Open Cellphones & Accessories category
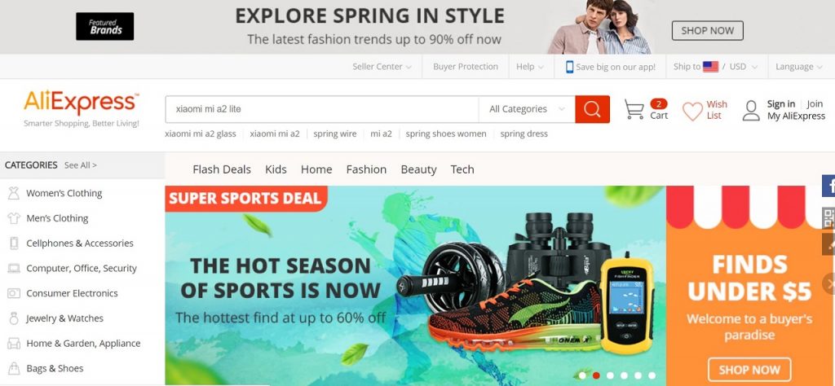The height and width of the screenshot is (386, 835). [x=80, y=243]
